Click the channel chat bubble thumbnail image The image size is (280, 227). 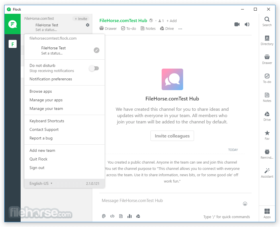coord(172,79)
